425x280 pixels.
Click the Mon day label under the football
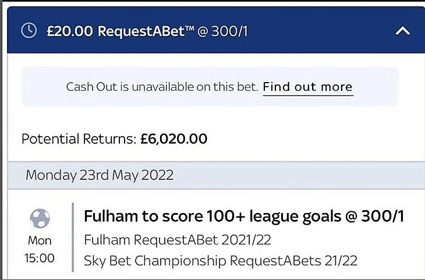point(40,240)
